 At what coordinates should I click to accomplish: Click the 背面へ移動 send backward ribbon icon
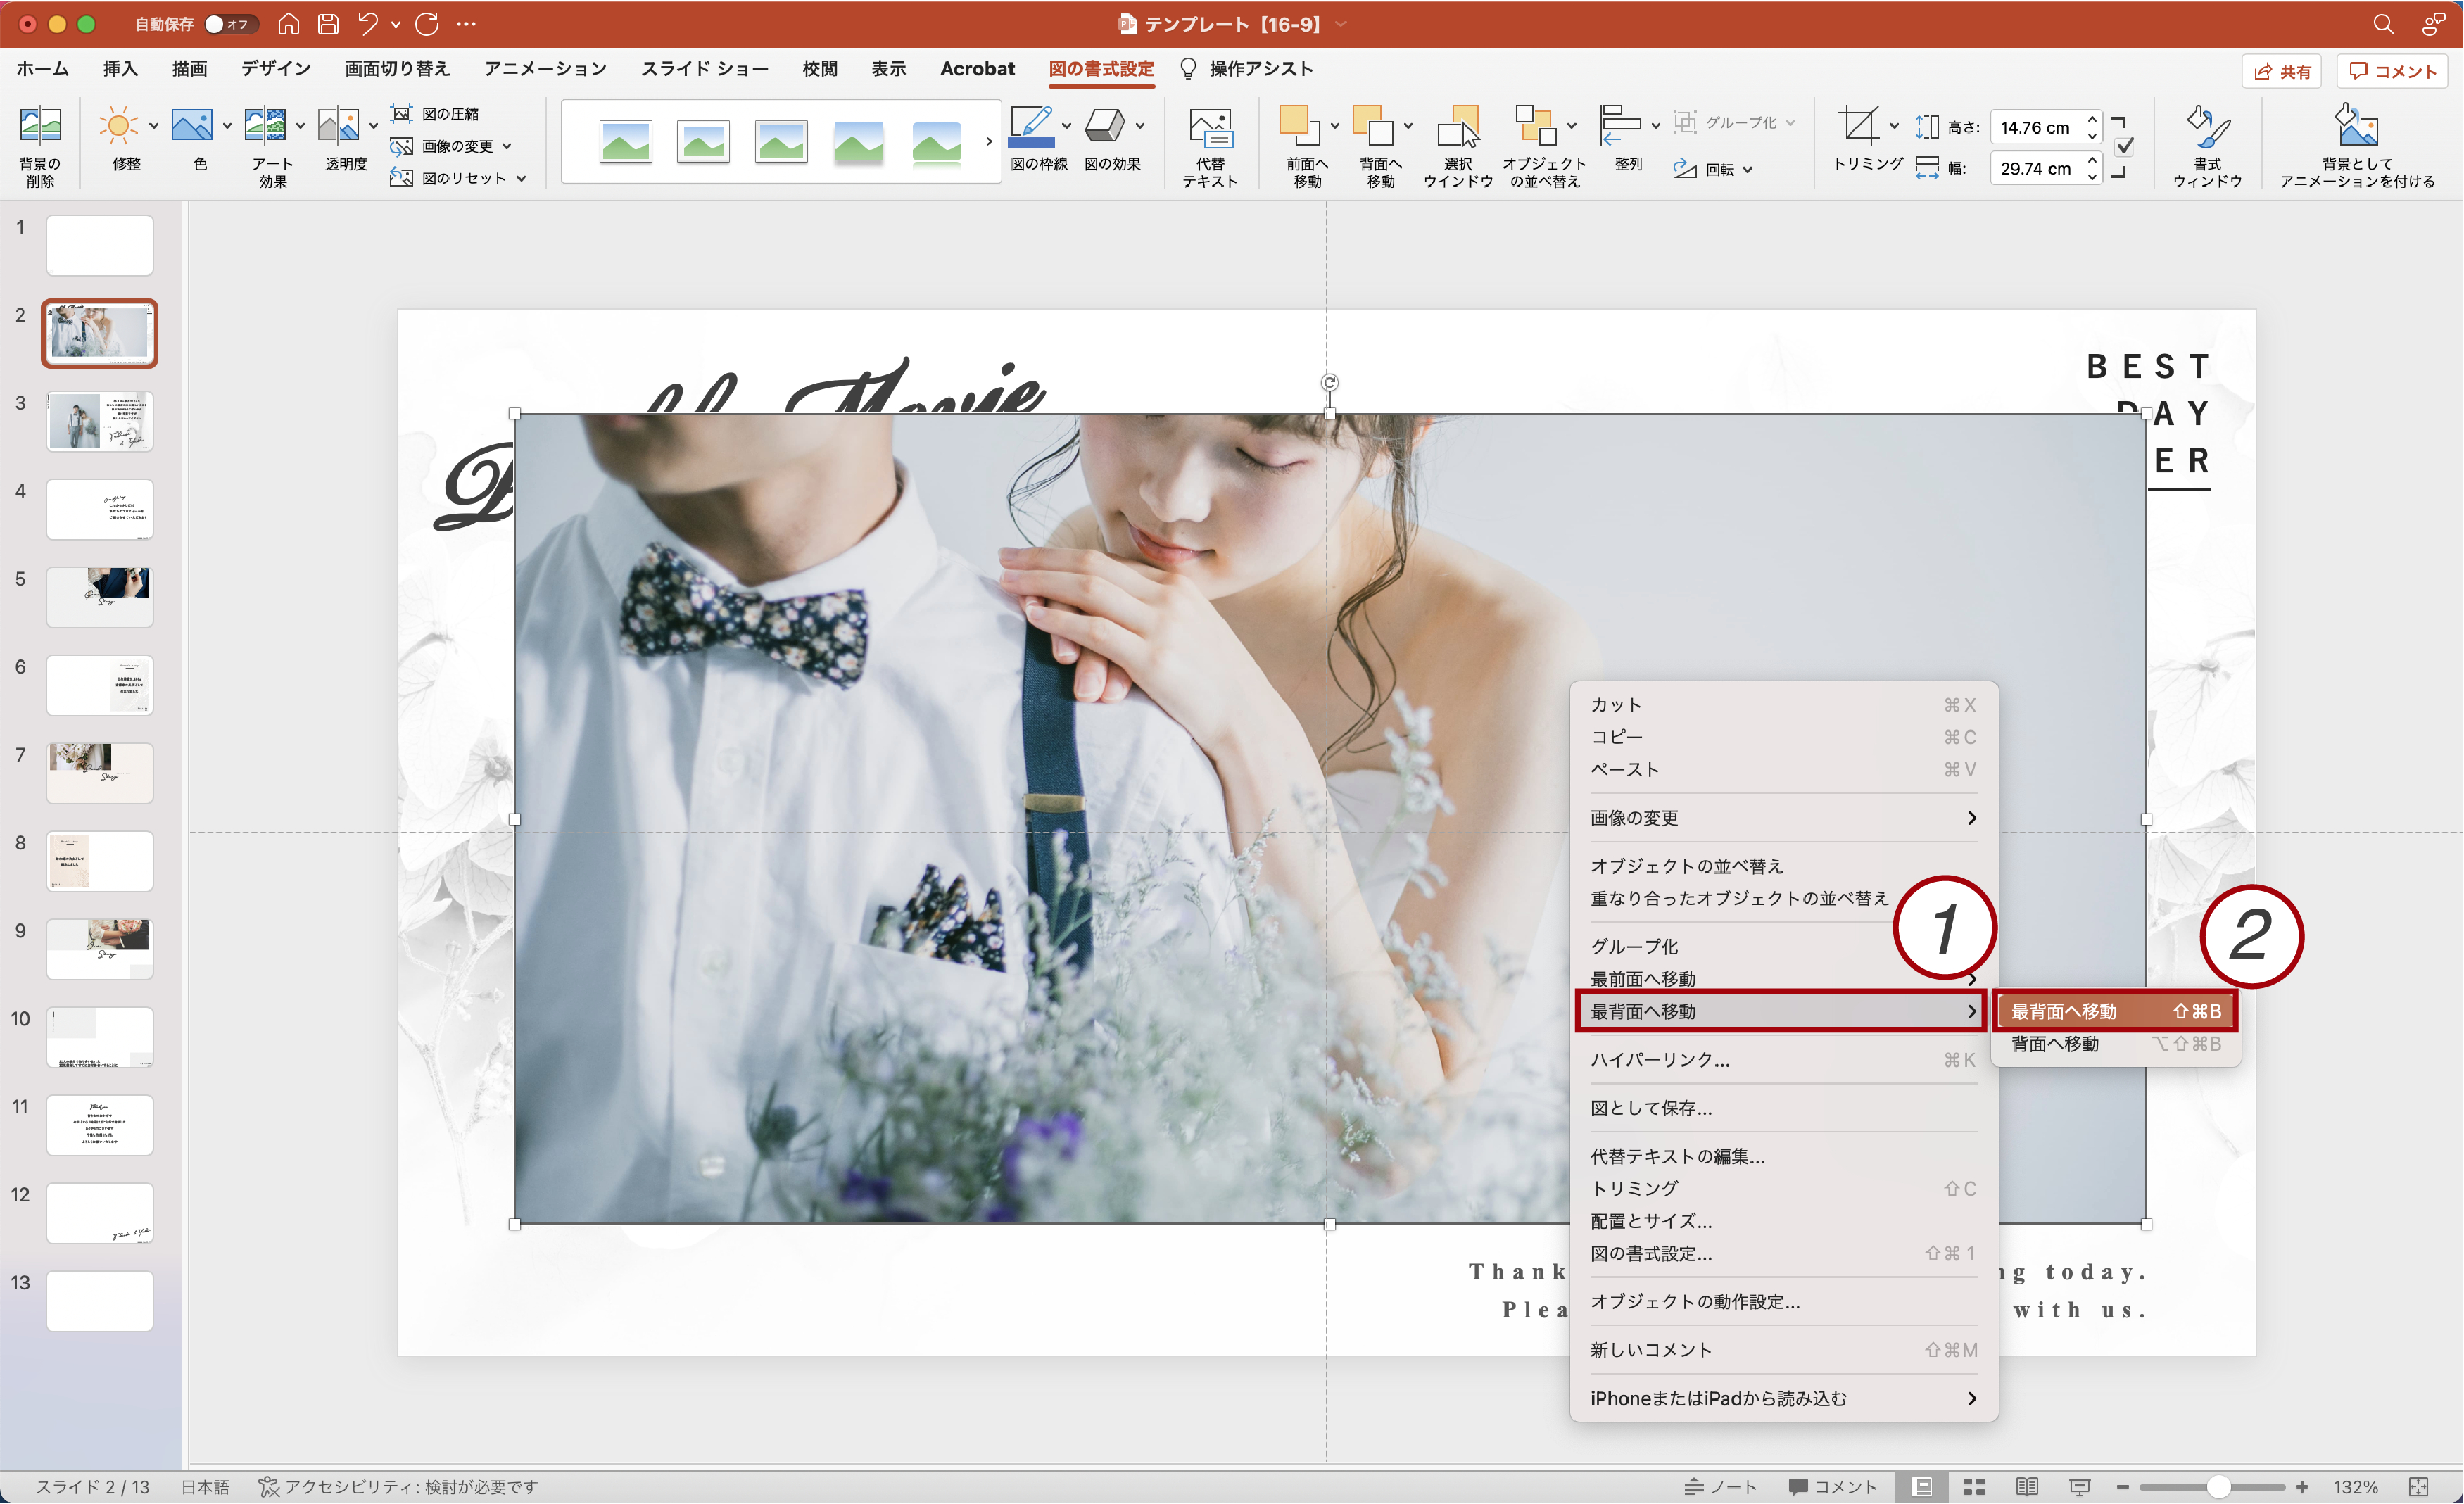(x=1372, y=127)
